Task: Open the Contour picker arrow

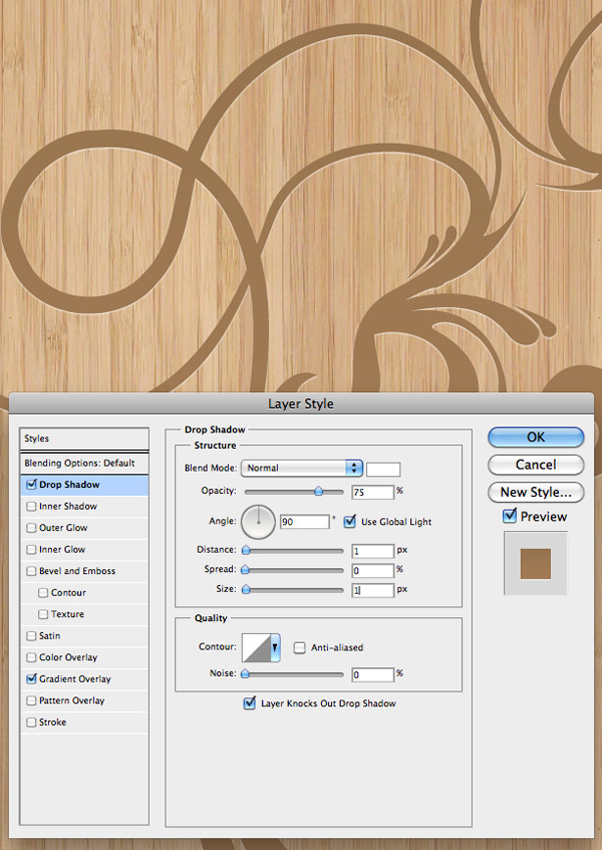Action: point(275,648)
